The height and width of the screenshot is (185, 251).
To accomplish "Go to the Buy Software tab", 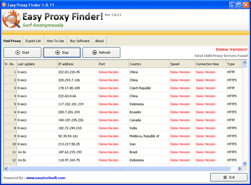I will click(80, 41).
